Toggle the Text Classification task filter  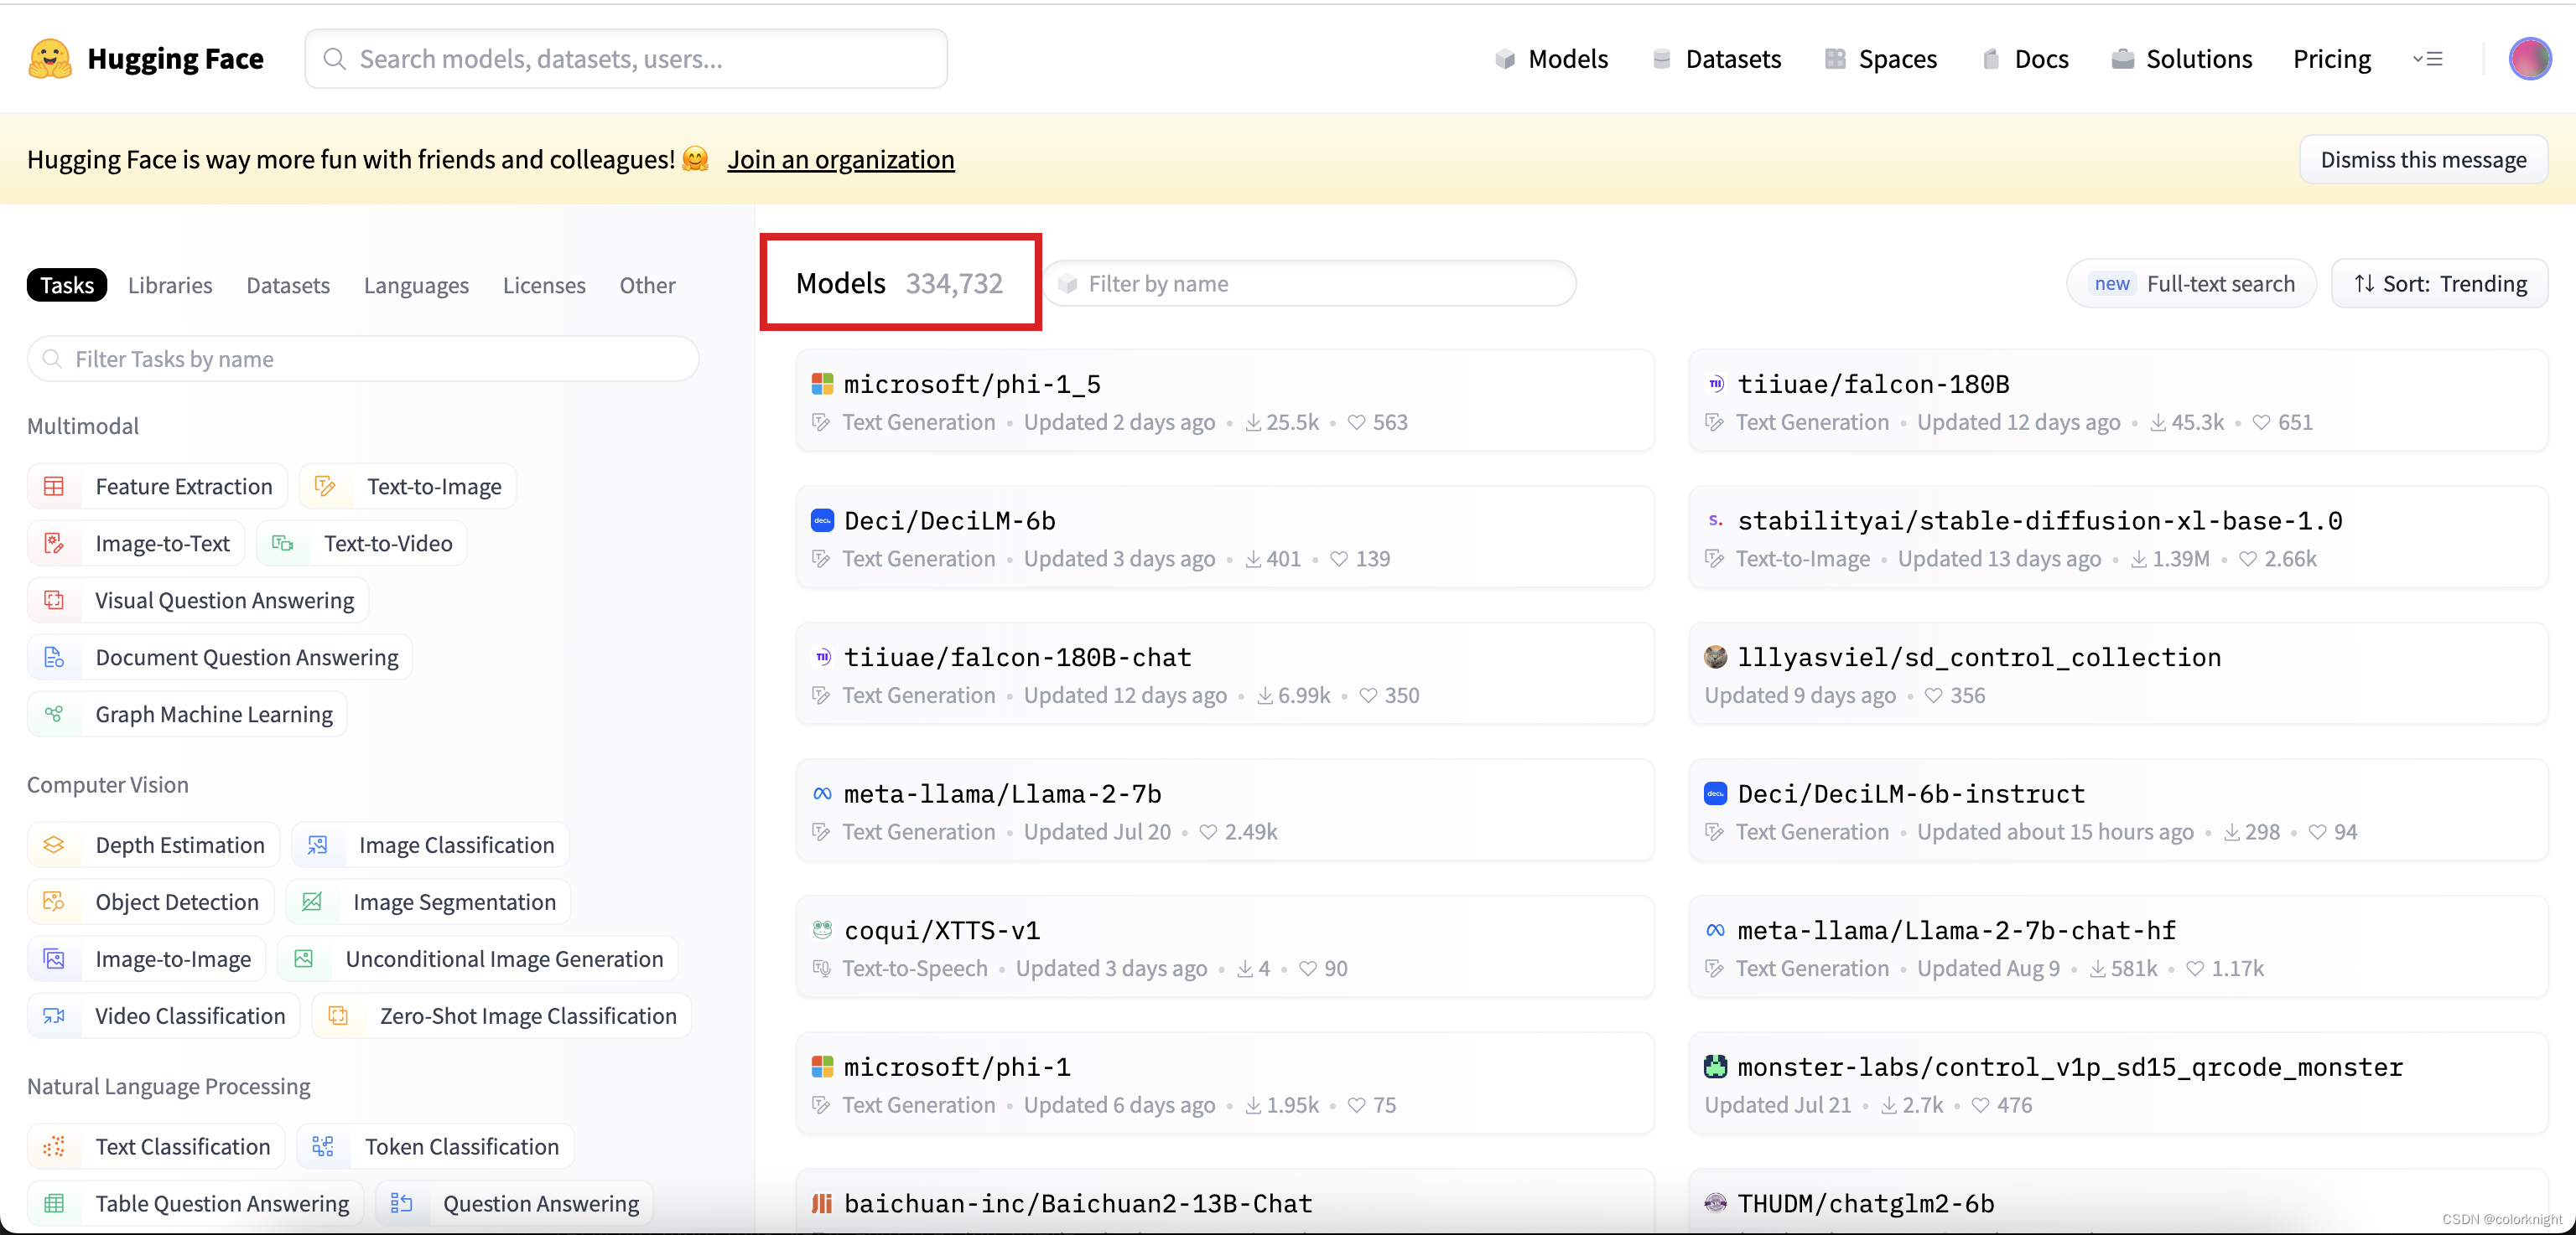click(157, 1147)
